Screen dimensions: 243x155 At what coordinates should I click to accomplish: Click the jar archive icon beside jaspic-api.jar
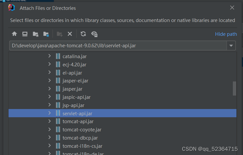click(x=58, y=97)
